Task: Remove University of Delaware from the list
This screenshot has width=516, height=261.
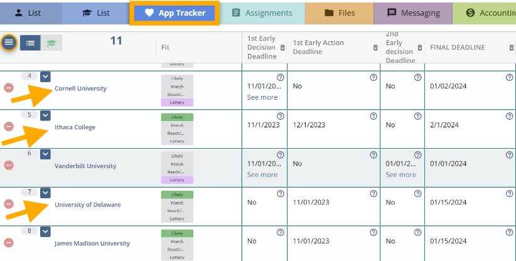Action: pos(9,204)
